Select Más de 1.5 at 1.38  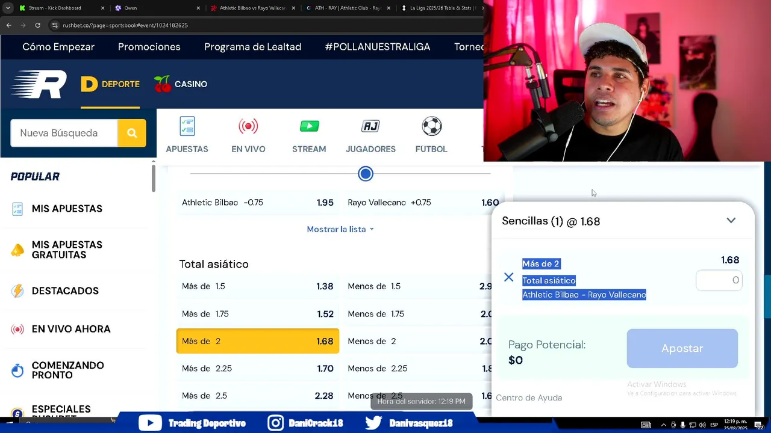pos(258,286)
